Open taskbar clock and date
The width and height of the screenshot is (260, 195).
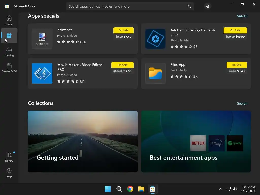click(x=248, y=189)
